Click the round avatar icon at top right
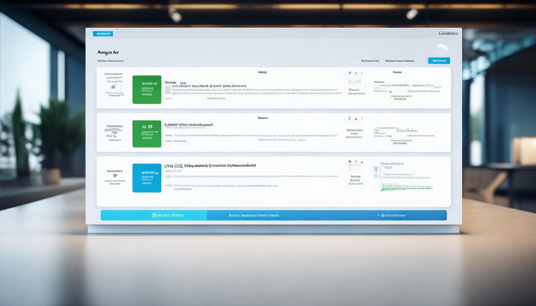Viewport: 536px width, 306px height. 441,50
